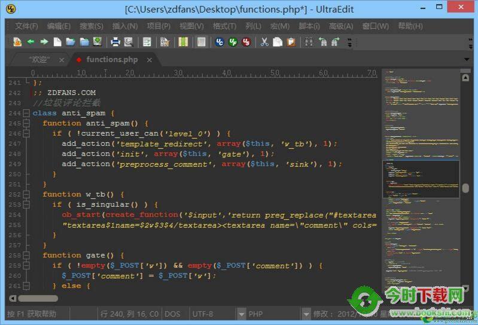Click the forward navigation green arrow
The image size is (478, 325).
(44, 42)
